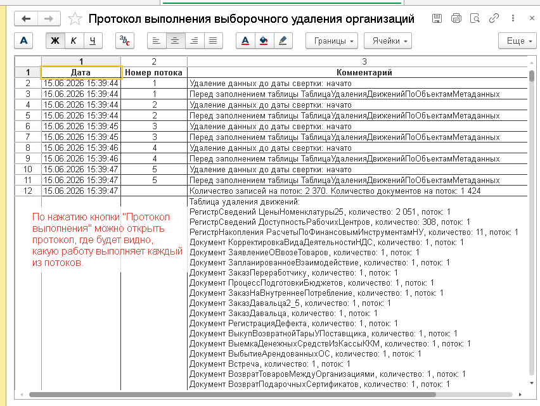The image size is (540, 406).
Task: Add the protocol to favorites with the star
Action: 75,18
